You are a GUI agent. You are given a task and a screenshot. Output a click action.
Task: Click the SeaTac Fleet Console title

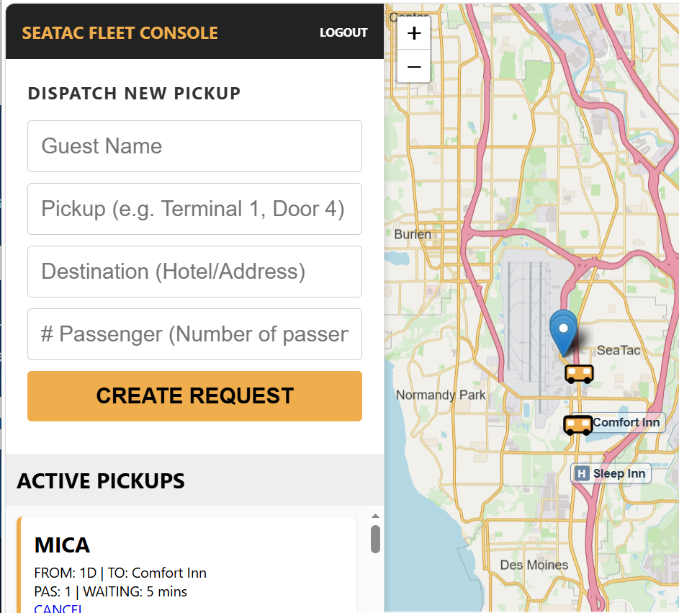pyautogui.click(x=120, y=33)
